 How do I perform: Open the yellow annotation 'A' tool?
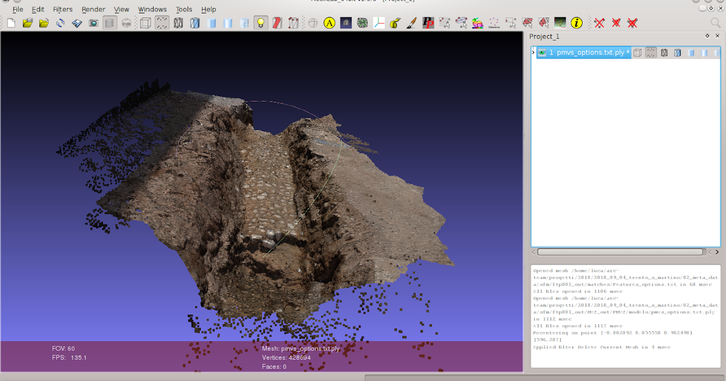tap(329, 23)
